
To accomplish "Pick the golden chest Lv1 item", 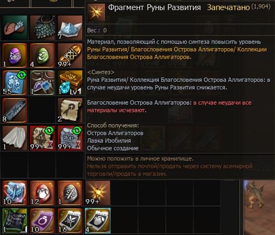I will click(70, 83).
